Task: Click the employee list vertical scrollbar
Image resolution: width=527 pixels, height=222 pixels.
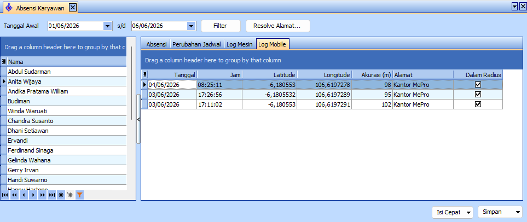Action: 131,84
